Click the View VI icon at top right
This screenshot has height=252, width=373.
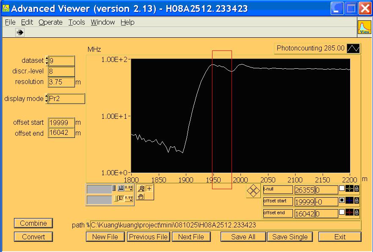pyautogui.click(x=365, y=27)
